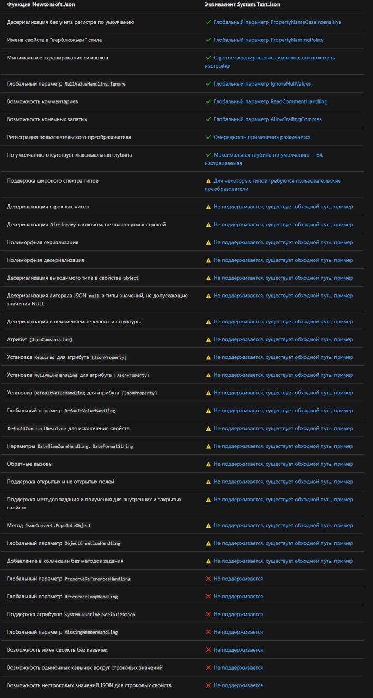The width and height of the screenshot is (373, 698).
Task: Open workaround link for JSON null literal row
Action: point(283,296)
